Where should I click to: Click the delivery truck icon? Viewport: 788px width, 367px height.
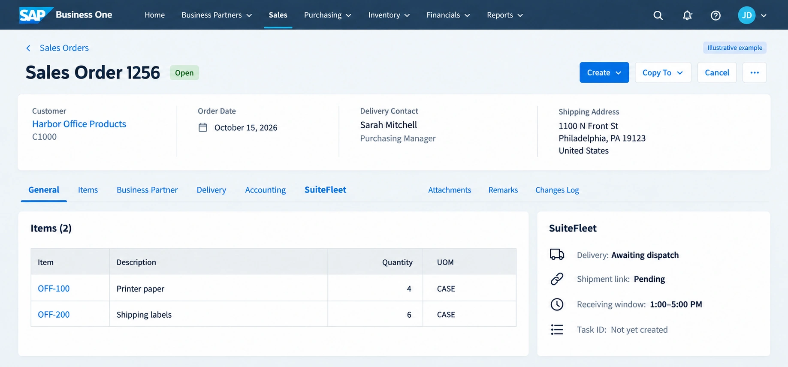(x=557, y=255)
